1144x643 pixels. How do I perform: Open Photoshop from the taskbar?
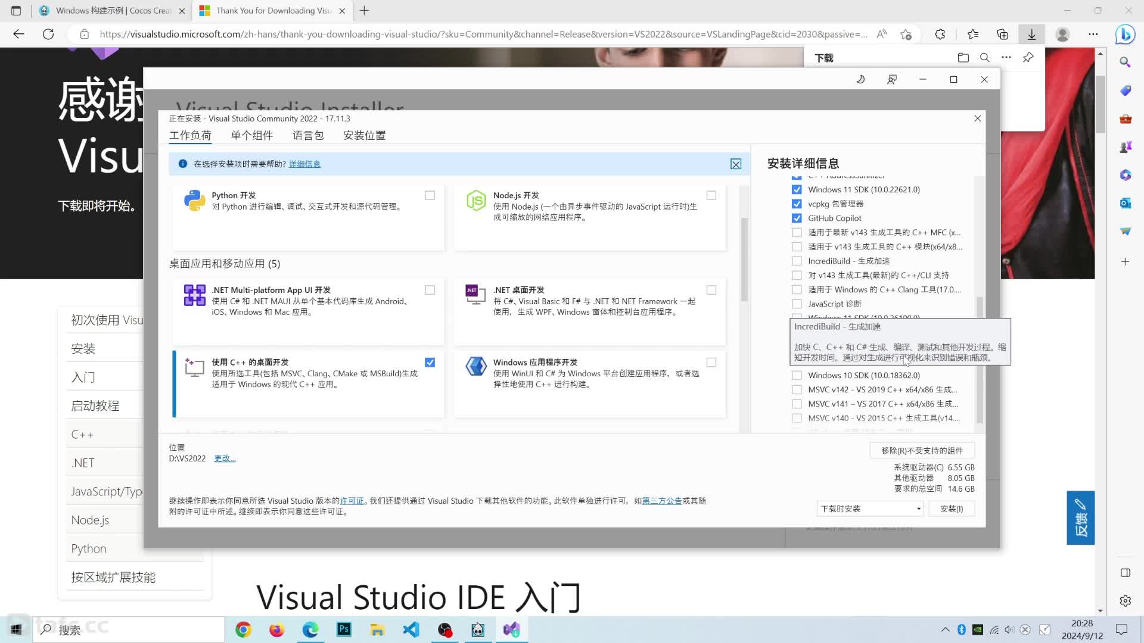coord(344,629)
